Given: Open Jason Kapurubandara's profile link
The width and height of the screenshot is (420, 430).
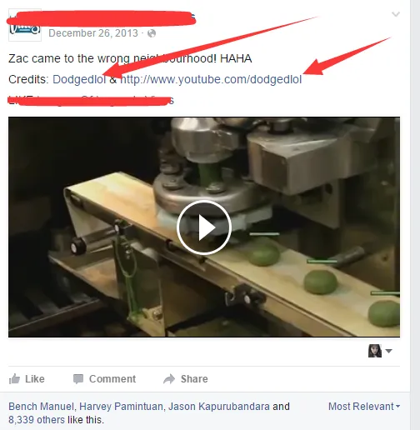Looking at the screenshot, I should tap(219, 407).
